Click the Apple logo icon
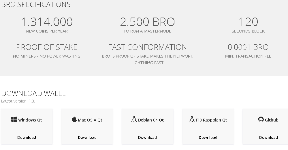 74,119
